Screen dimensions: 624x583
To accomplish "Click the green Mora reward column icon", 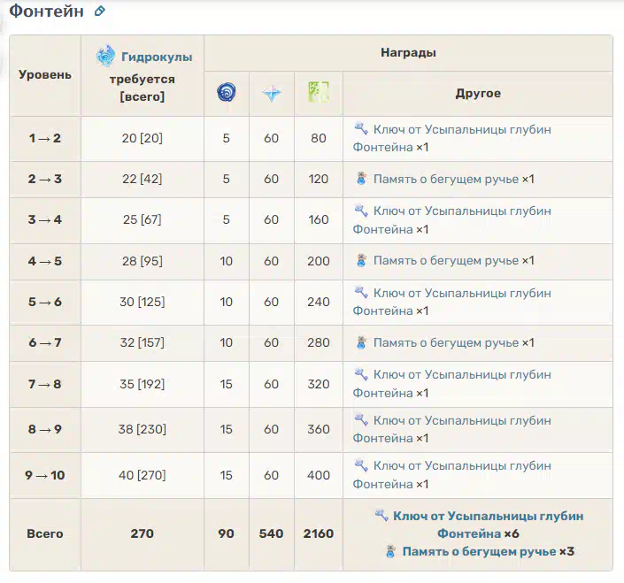I will pyautogui.click(x=319, y=92).
